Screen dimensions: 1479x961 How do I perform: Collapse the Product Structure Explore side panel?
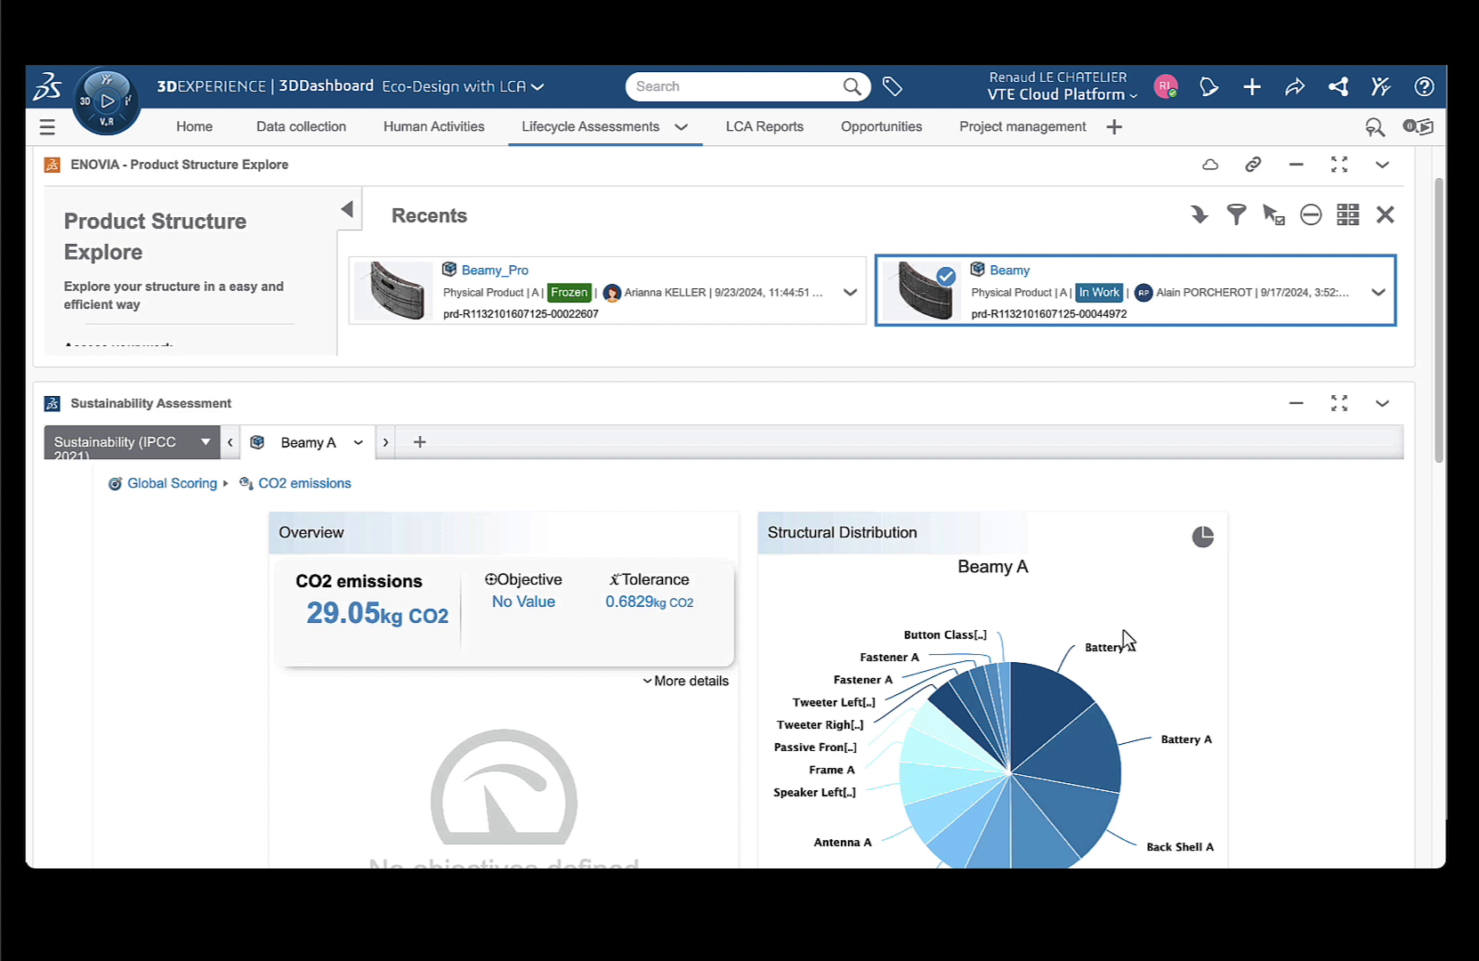(347, 209)
